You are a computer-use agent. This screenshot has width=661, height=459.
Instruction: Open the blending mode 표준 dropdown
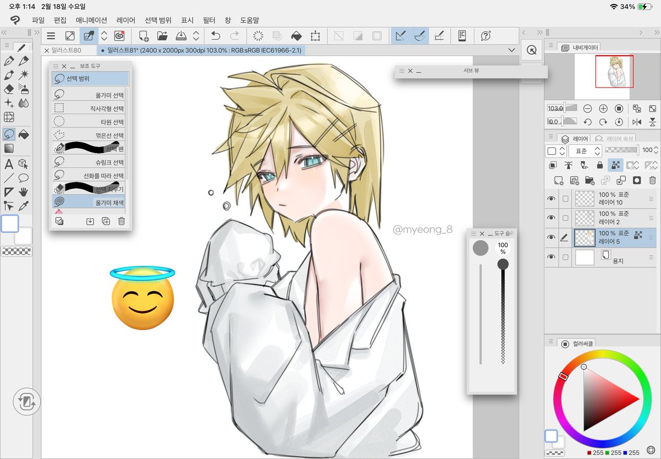coord(585,151)
